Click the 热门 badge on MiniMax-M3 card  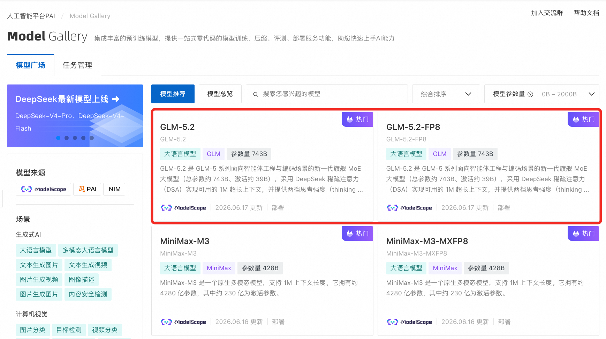(x=357, y=234)
